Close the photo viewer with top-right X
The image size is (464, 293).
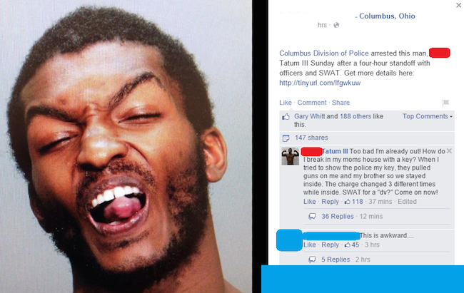coord(459,5)
